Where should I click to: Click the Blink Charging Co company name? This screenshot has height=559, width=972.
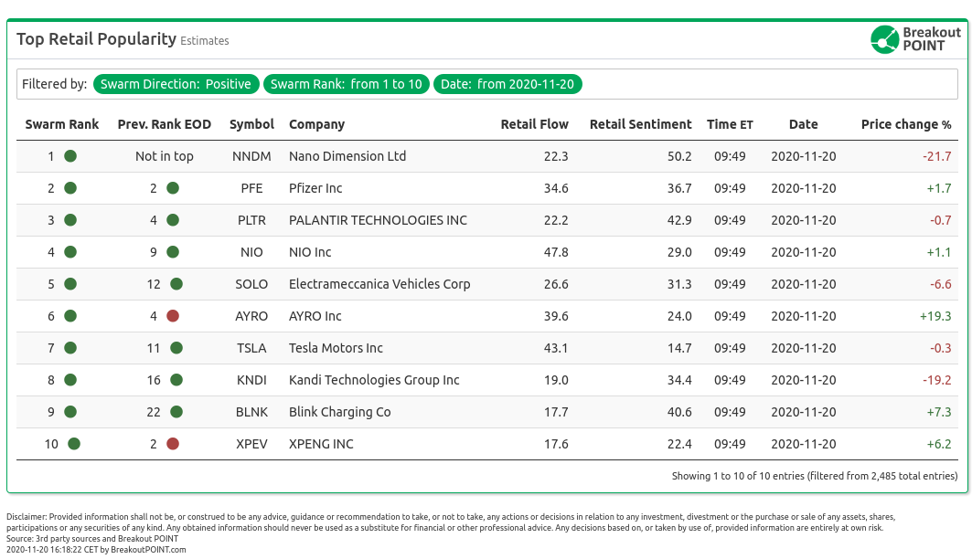[x=340, y=412]
